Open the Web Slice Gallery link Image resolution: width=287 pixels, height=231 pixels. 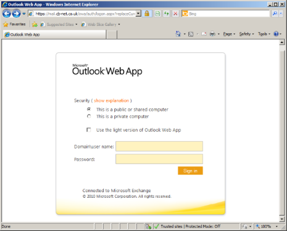click(101, 25)
